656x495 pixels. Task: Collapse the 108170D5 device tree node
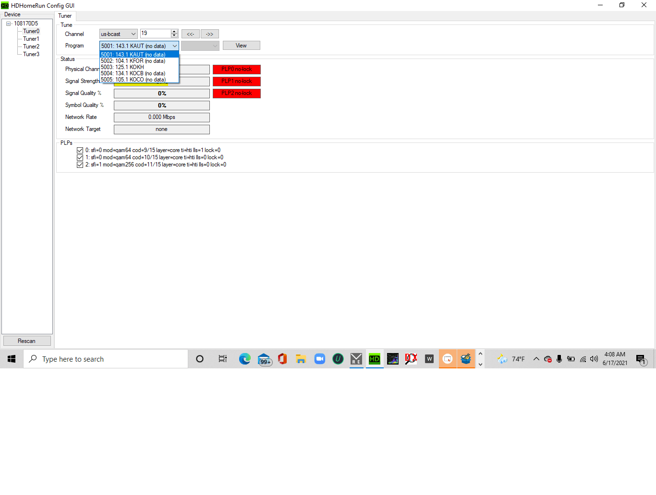9,24
